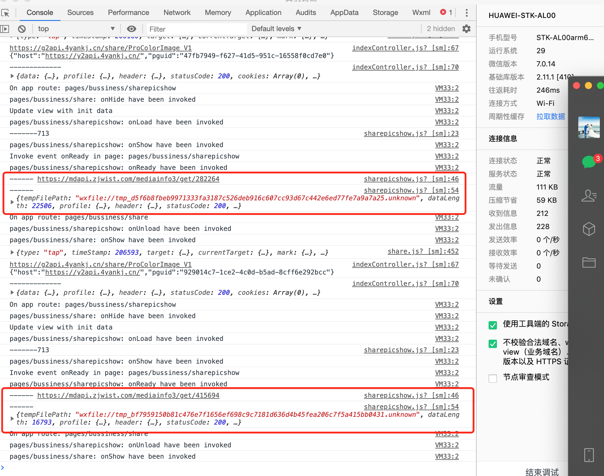Toggle the console sidebar panel icon
The height and width of the screenshot is (476, 604).
point(5,29)
